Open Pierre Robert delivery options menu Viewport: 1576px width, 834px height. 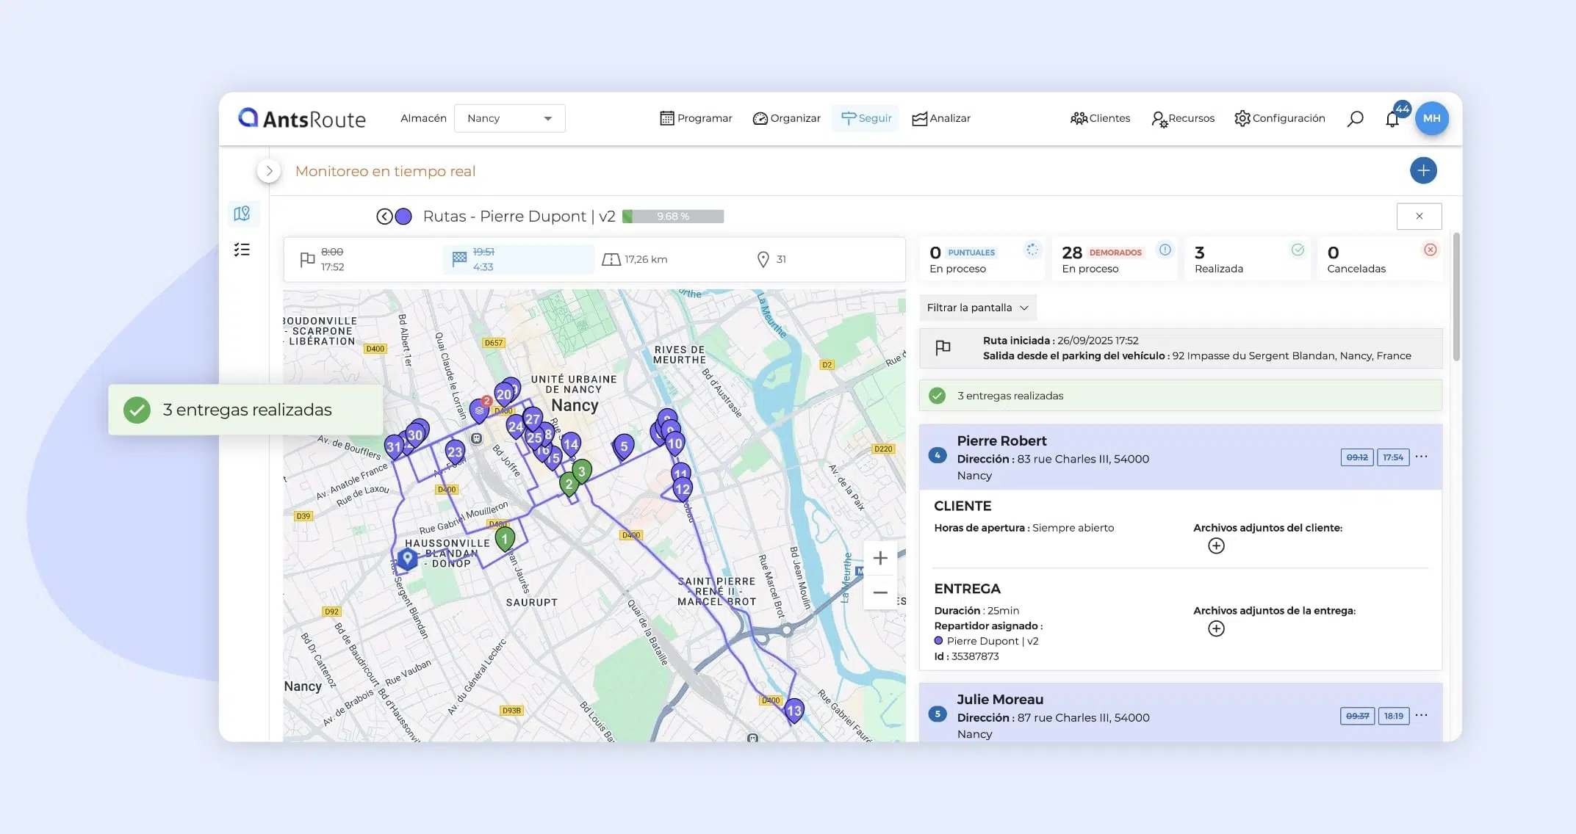pos(1421,457)
